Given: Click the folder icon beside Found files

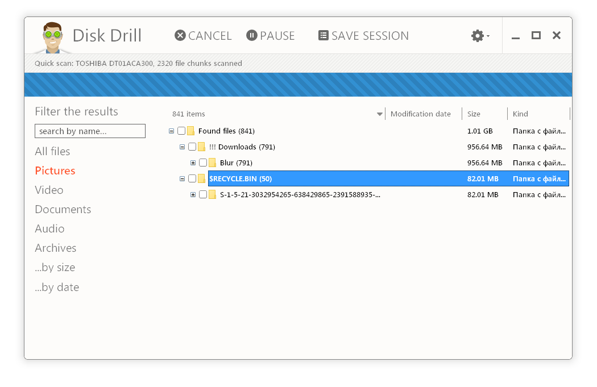Looking at the screenshot, I should [x=190, y=131].
